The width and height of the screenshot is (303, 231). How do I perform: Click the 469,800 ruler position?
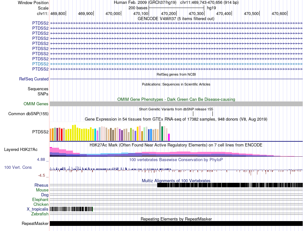[58, 14]
